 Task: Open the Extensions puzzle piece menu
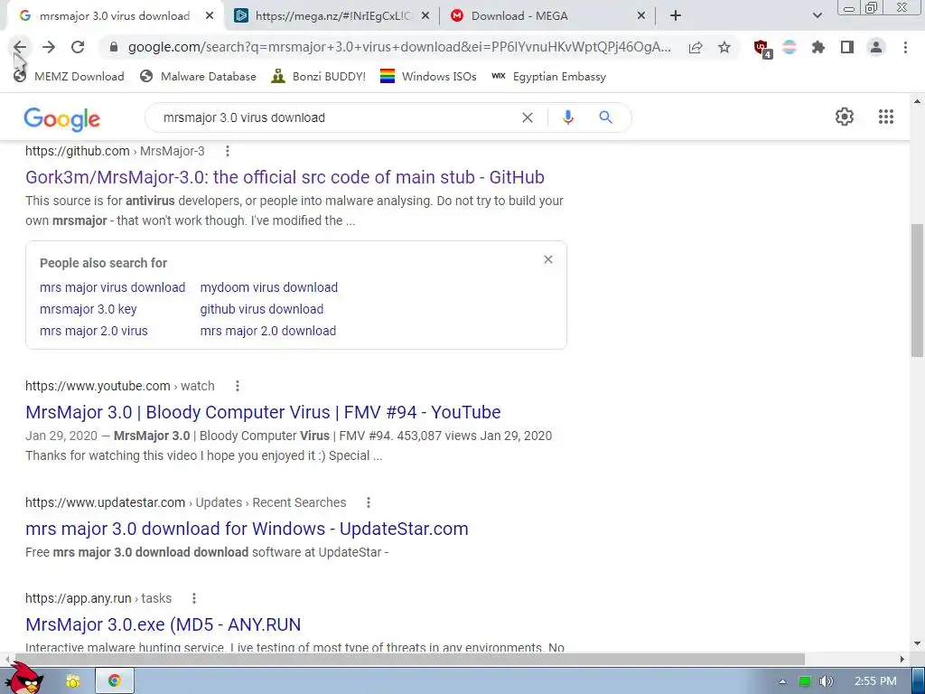tap(818, 47)
